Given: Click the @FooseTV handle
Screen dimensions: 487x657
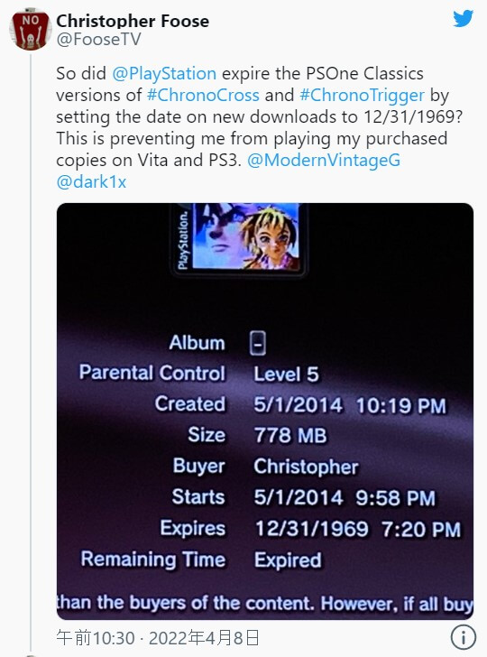Looking at the screenshot, I should 98,40.
